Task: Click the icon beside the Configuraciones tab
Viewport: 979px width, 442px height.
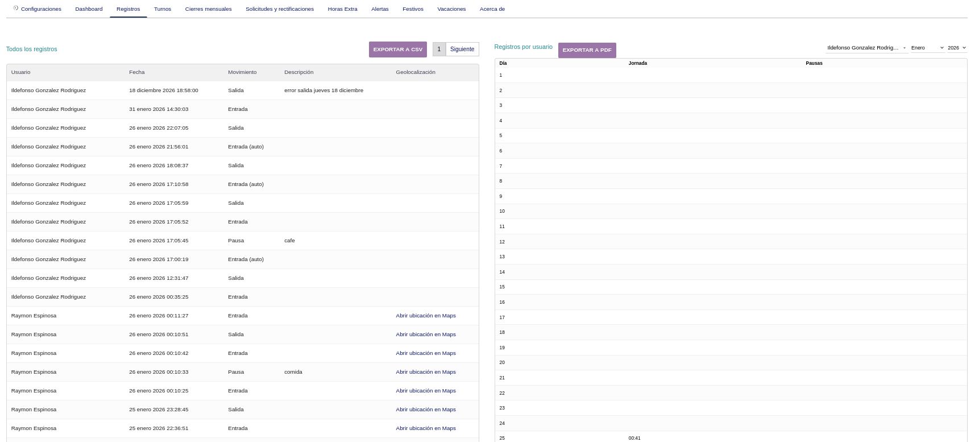Action: click(16, 8)
